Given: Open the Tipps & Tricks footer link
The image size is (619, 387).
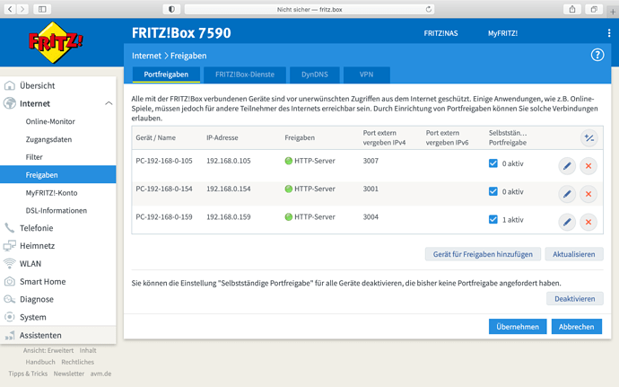Looking at the screenshot, I should click(28, 374).
